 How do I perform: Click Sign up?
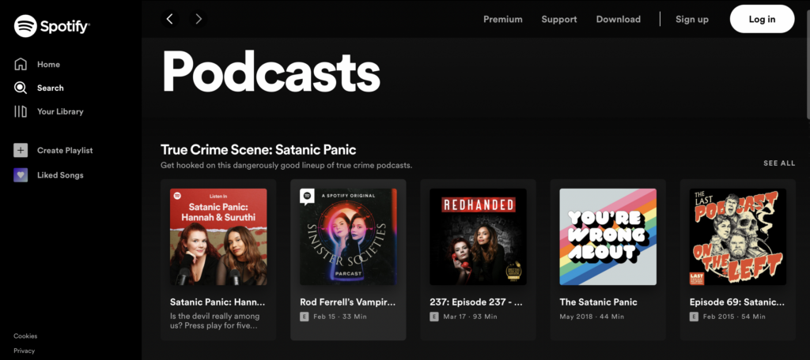point(691,20)
